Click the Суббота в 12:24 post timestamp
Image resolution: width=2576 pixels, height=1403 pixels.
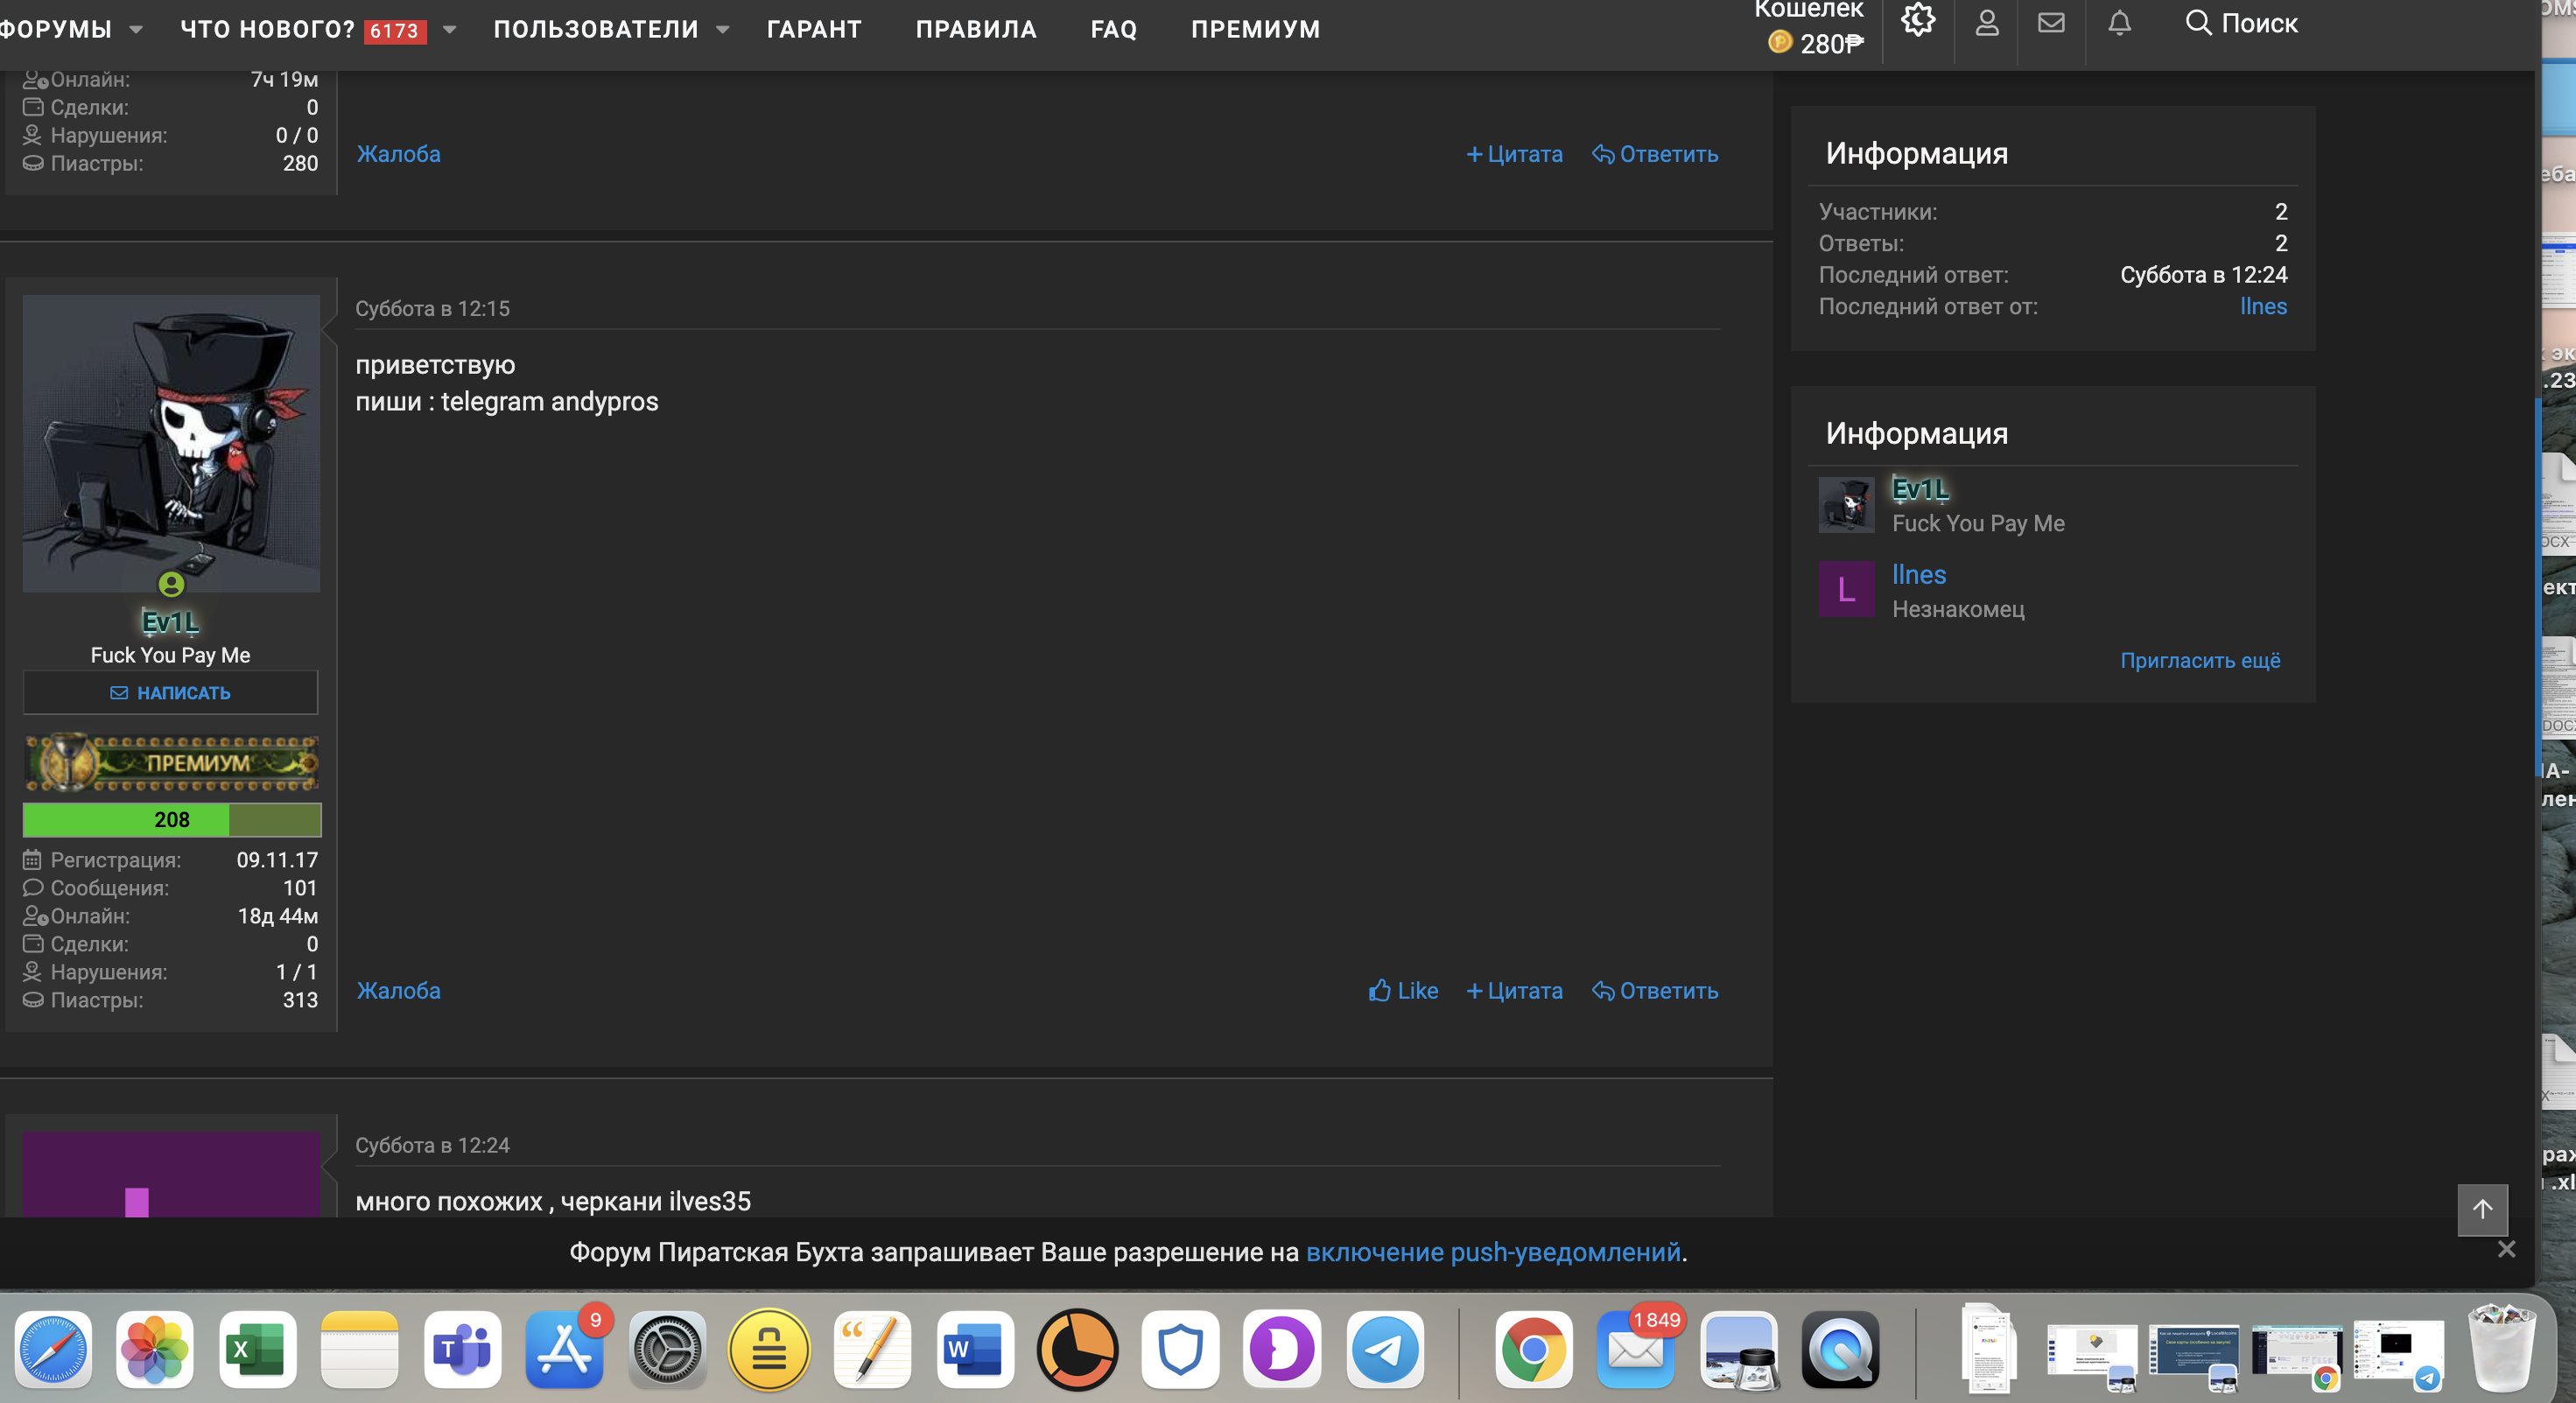point(432,1145)
